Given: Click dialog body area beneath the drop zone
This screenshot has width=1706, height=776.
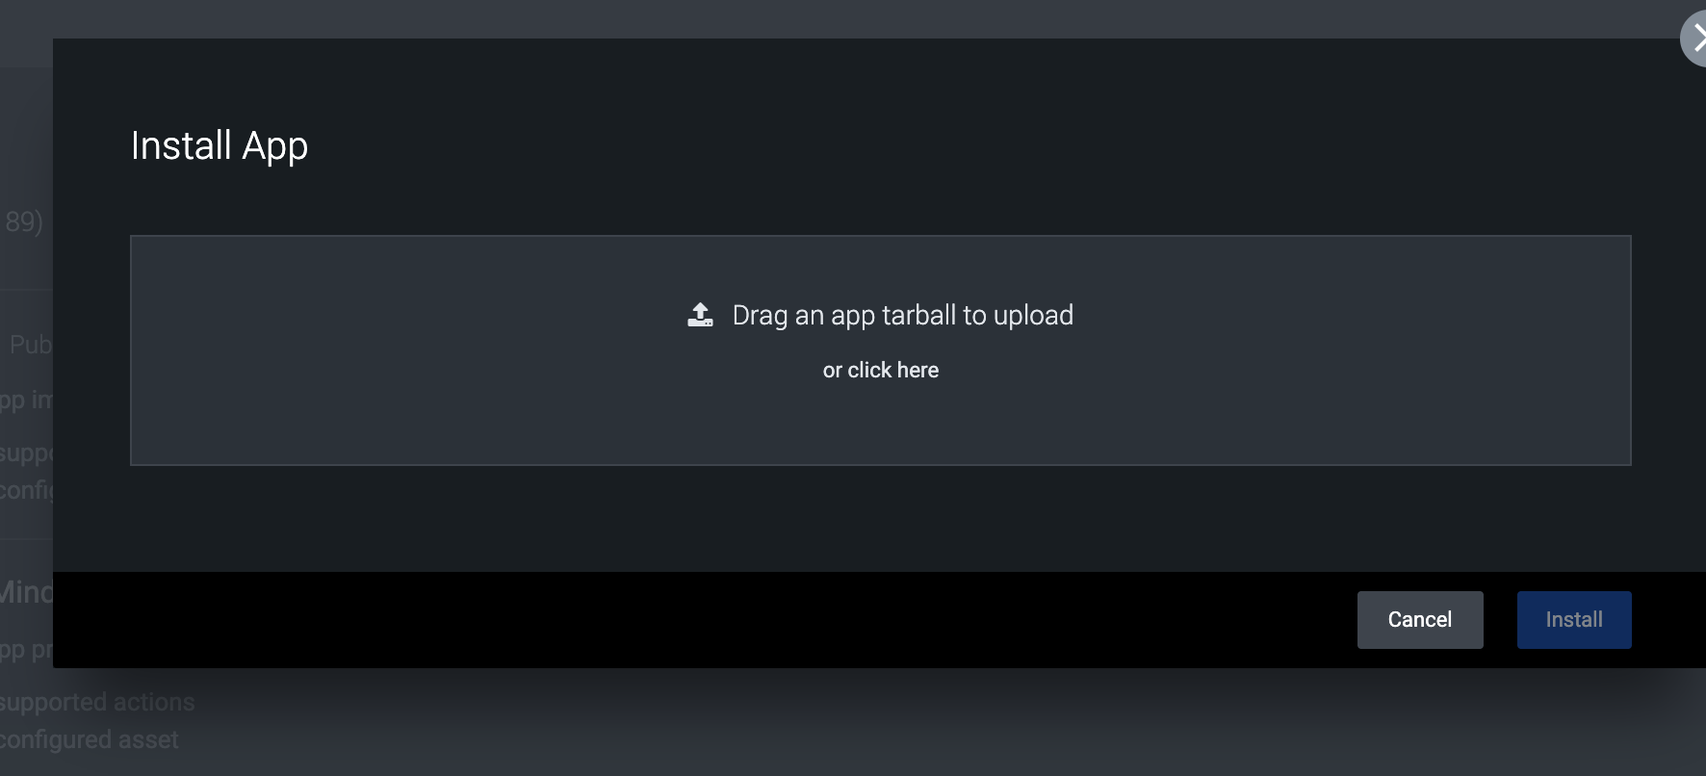Looking at the screenshot, I should [881, 518].
